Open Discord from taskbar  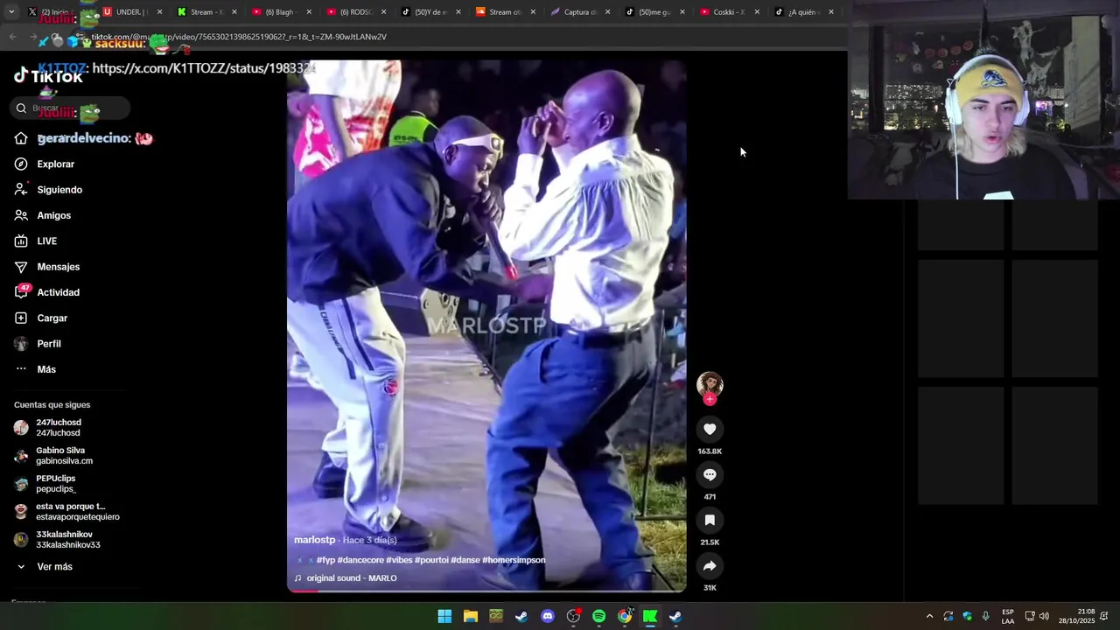click(548, 616)
